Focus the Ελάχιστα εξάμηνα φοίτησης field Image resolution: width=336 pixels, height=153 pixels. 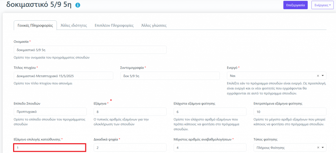click(x=209, y=112)
